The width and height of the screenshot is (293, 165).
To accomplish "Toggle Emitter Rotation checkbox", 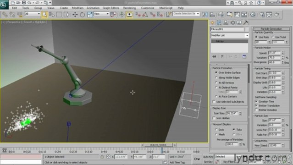I will pyautogui.click(x=256, y=110).
